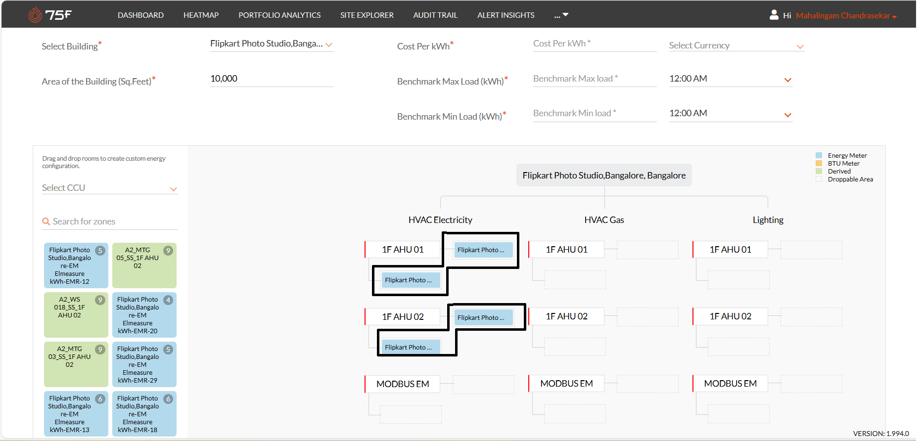
Task: Select the A2_WS 018_SS_1F AHU 02 card
Action: tap(76, 315)
